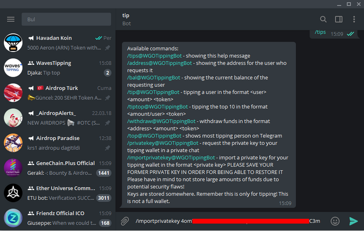Click the double-check read receipt on /tips
The image size is (364, 231).
point(350,34)
